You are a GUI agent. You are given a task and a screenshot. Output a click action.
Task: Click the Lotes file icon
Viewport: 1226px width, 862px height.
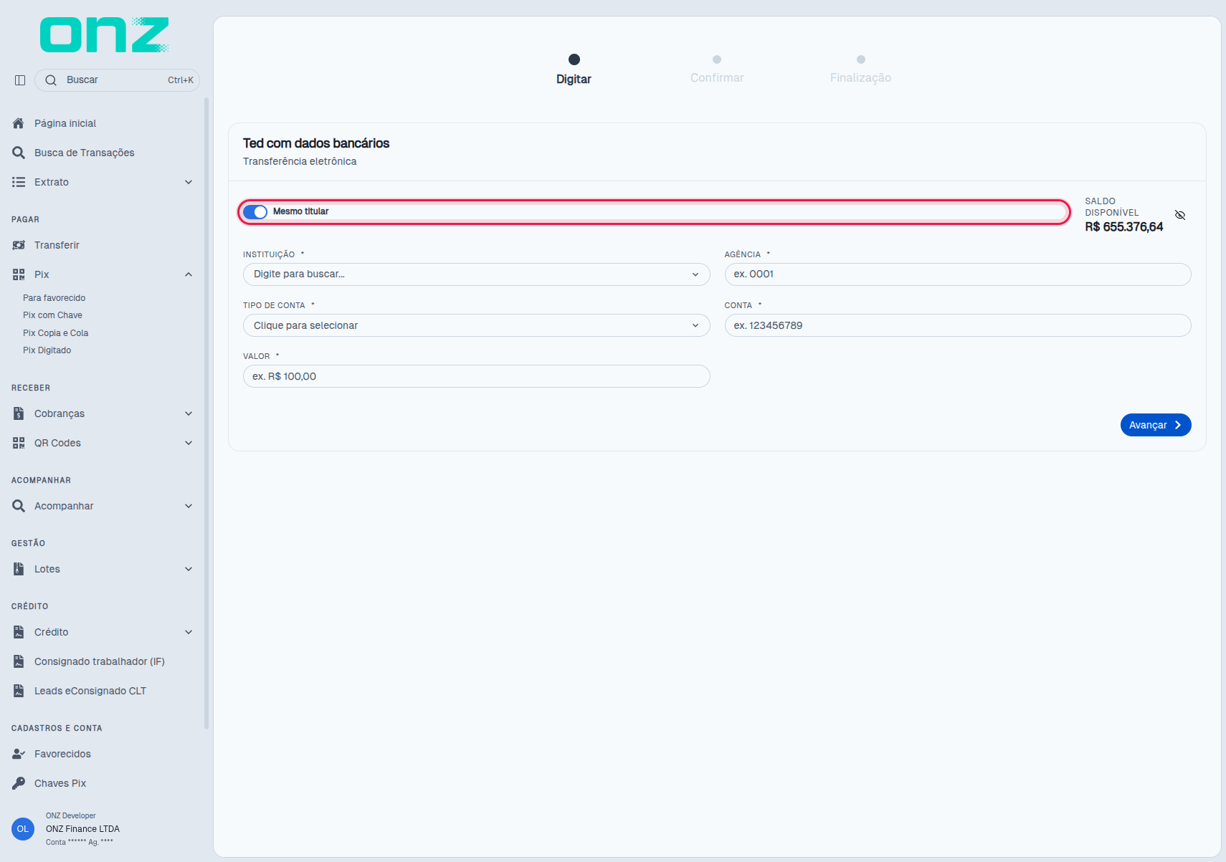tap(19, 569)
